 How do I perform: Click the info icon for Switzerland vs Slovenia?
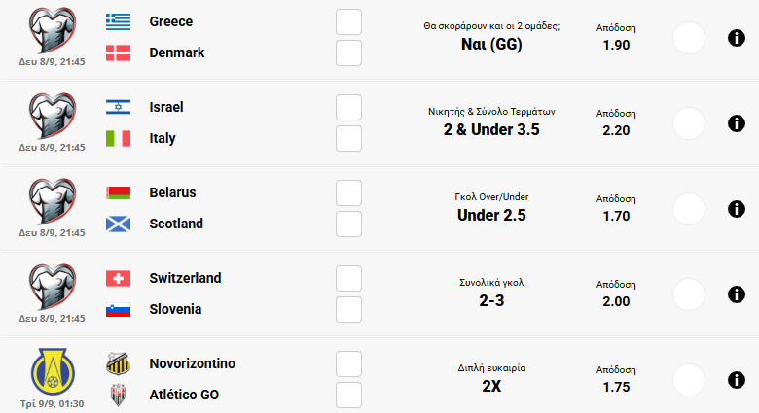[x=736, y=294]
